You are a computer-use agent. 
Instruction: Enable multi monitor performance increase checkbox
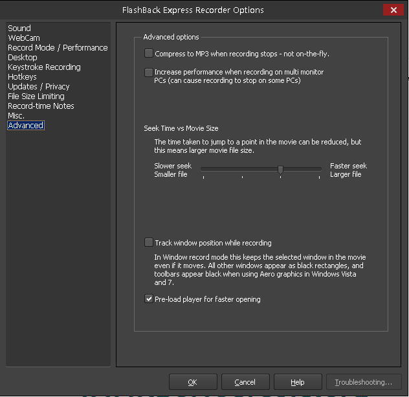149,73
